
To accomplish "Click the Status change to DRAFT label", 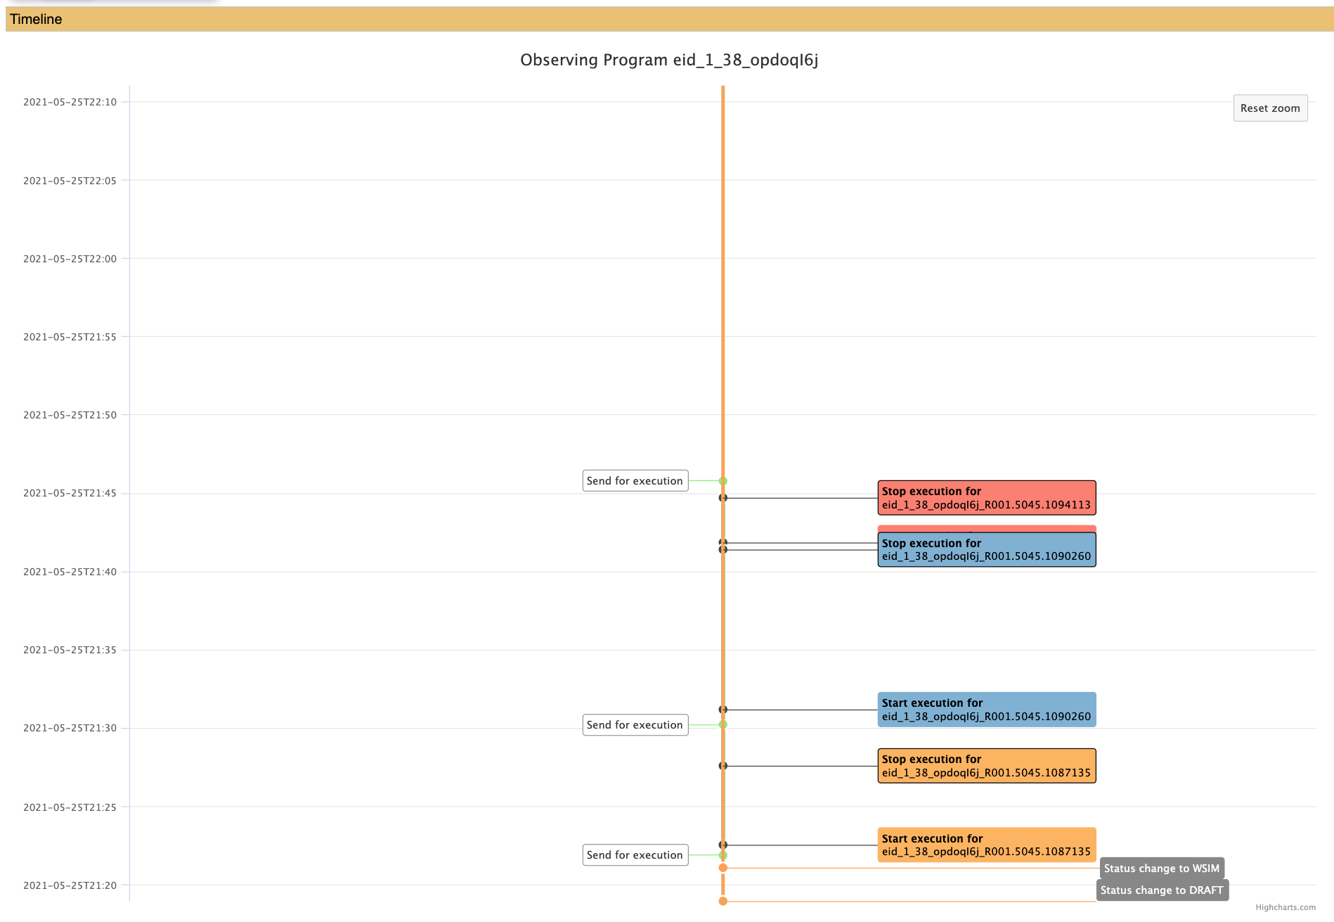I will 1162,890.
